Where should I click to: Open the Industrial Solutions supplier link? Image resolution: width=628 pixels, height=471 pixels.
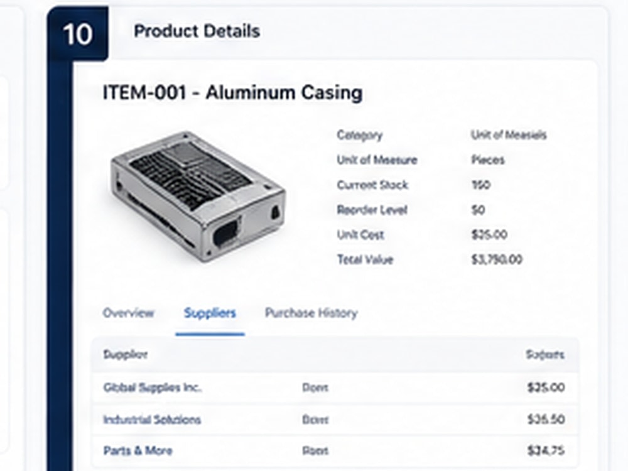pyautogui.click(x=152, y=420)
